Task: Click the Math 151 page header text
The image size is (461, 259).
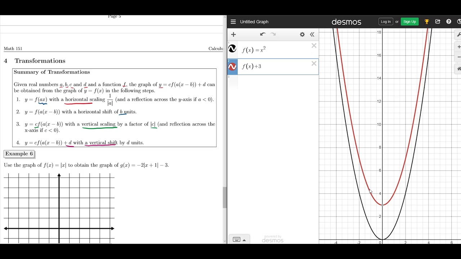Action: coord(13,49)
